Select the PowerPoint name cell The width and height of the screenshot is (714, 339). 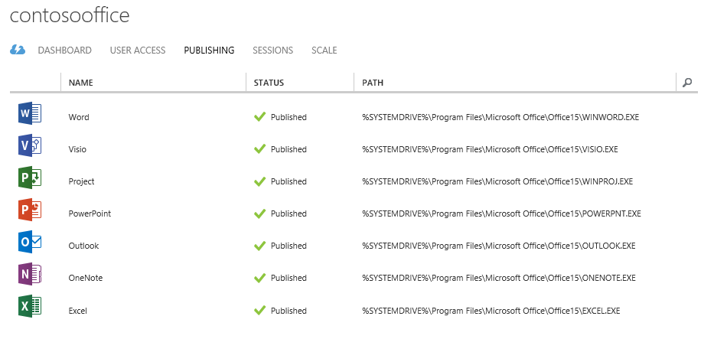[x=90, y=214]
